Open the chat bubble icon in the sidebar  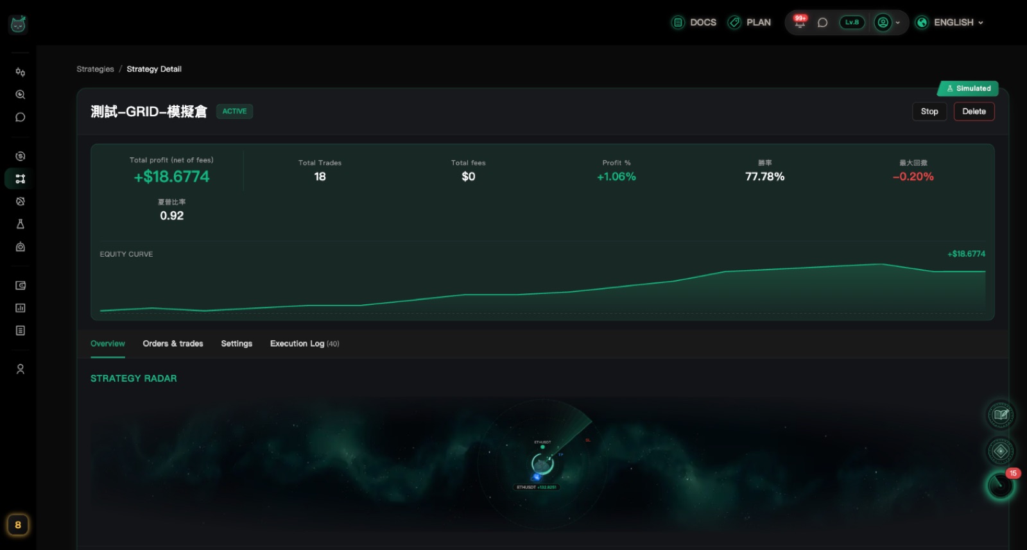click(21, 117)
